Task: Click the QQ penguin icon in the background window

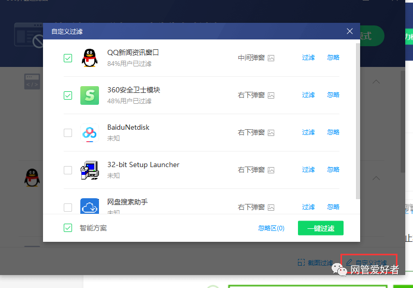Action: [32, 177]
